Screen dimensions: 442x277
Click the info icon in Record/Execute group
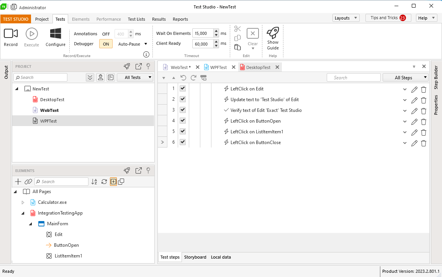[x=146, y=54]
